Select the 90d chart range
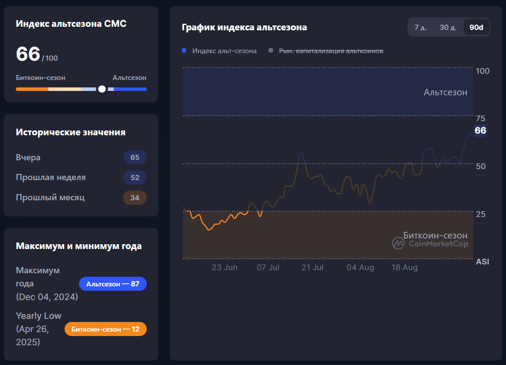Viewport: 506px width, 365px height. pos(476,27)
